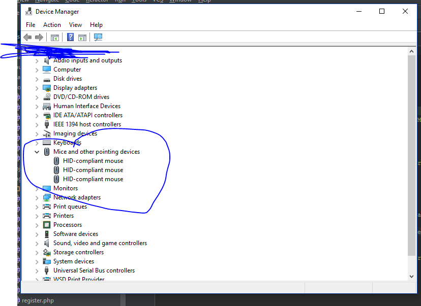Screen dimensions: 421x306
Task: Expand the Disk drives node
Action: tap(37, 79)
